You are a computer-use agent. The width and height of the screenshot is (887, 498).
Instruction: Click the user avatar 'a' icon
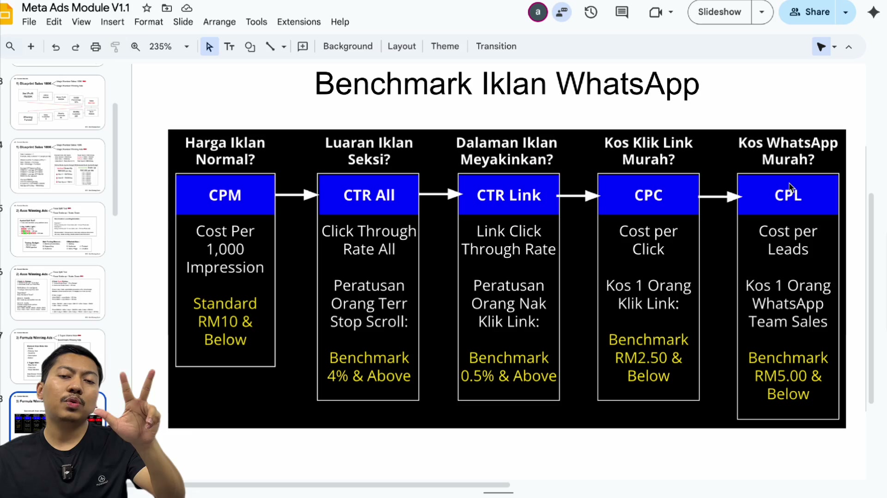coord(538,12)
